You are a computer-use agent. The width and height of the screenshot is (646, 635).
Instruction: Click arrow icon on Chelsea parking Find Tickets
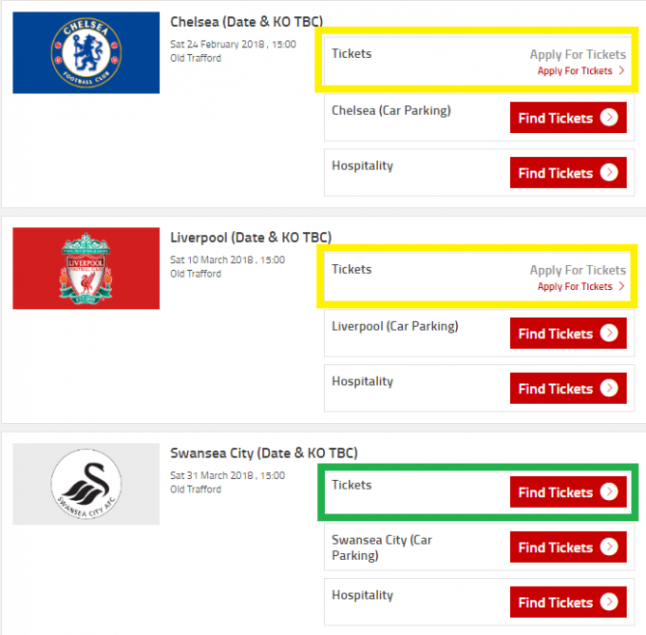click(x=609, y=119)
